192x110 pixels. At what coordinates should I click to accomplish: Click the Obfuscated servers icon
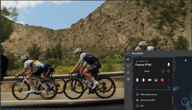point(137,94)
